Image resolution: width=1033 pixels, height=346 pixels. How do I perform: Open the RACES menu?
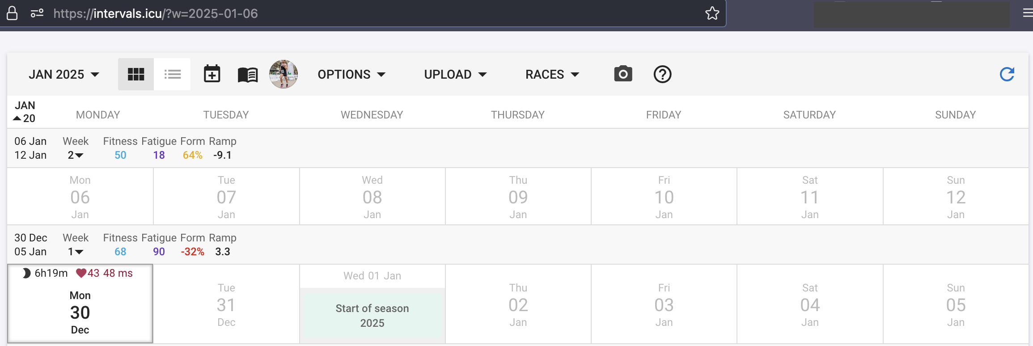click(x=552, y=74)
